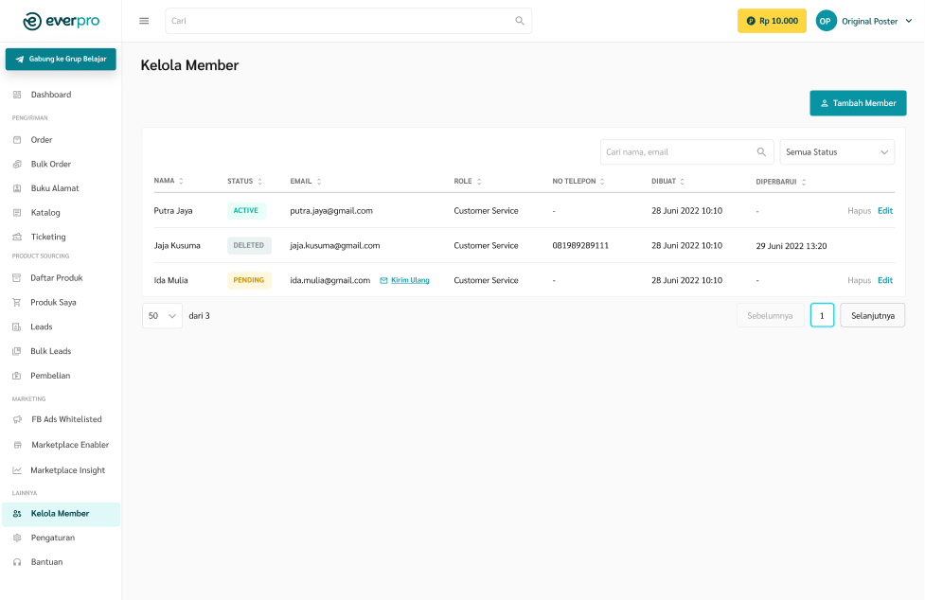This screenshot has width=925, height=600.
Task: Click Kirim Ulang link for Ida Mulia
Action: coord(410,280)
